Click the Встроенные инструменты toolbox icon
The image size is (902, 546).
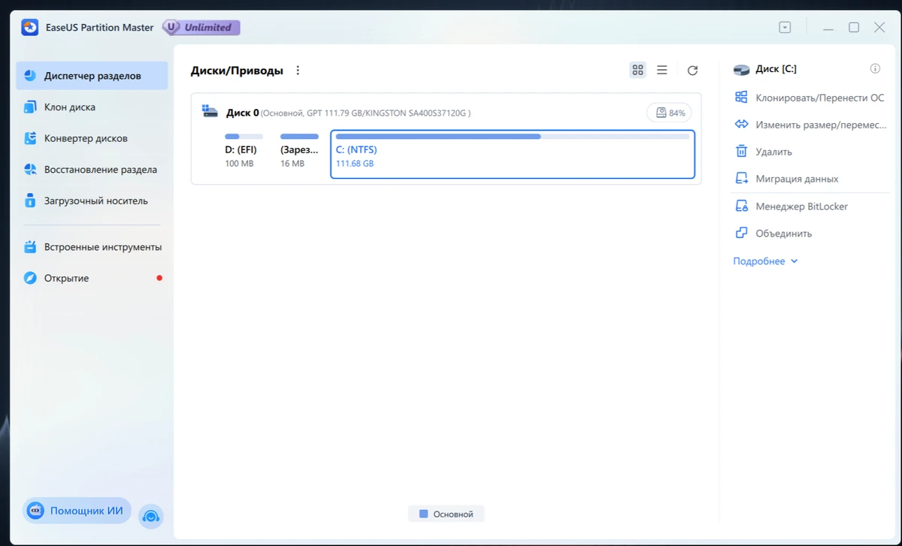click(30, 247)
